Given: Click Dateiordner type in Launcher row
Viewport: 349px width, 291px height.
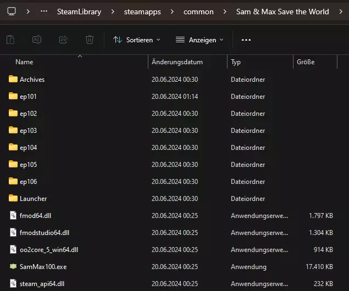Looking at the screenshot, I should [x=248, y=199].
